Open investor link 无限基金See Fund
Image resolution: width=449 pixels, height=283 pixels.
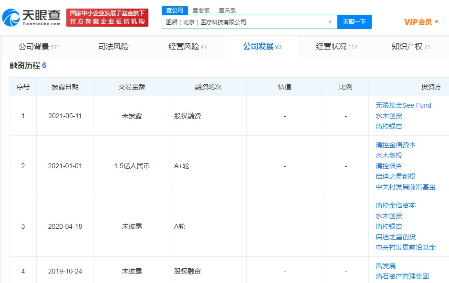click(403, 105)
